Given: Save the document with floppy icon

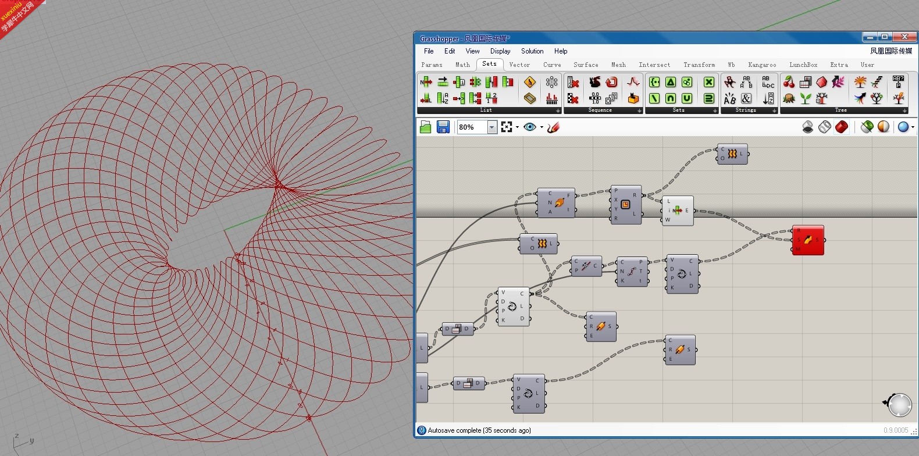Looking at the screenshot, I should 443,127.
